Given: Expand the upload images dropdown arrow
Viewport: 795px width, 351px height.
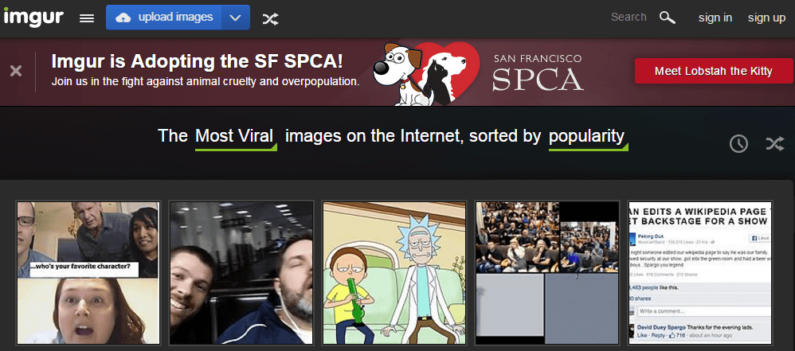Looking at the screenshot, I should point(235,18).
